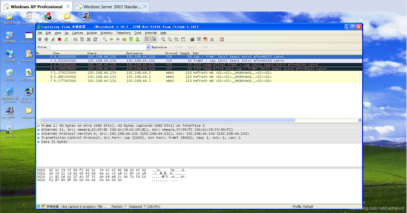Open the File menu
407x213 pixels.
40,33
